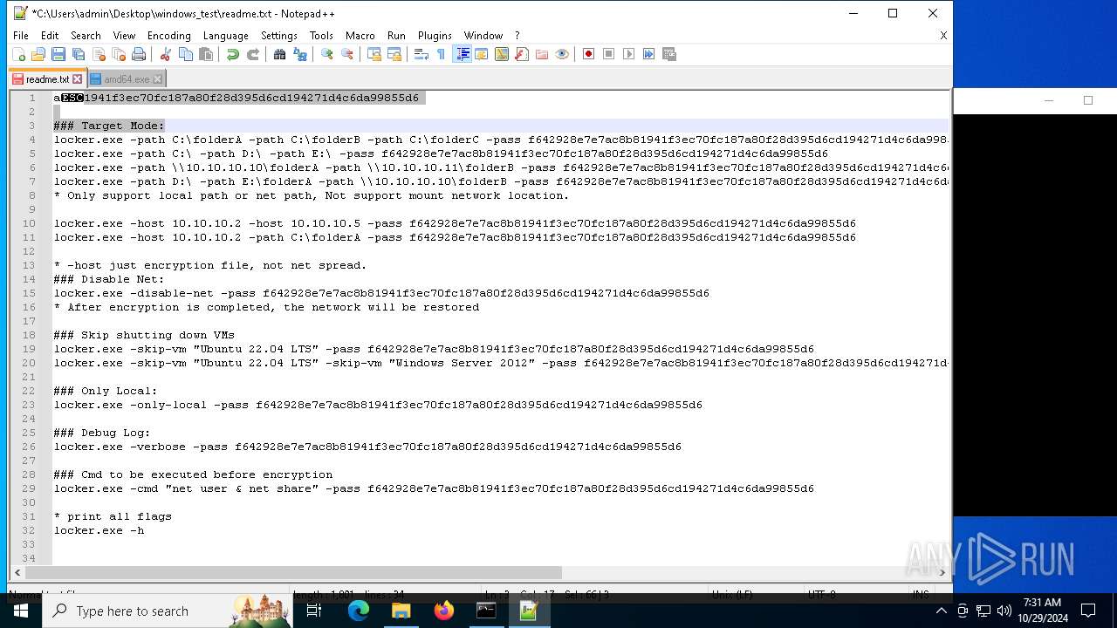1117x628 pixels.
Task: Click the Cut scissors icon
Action: [x=166, y=54]
